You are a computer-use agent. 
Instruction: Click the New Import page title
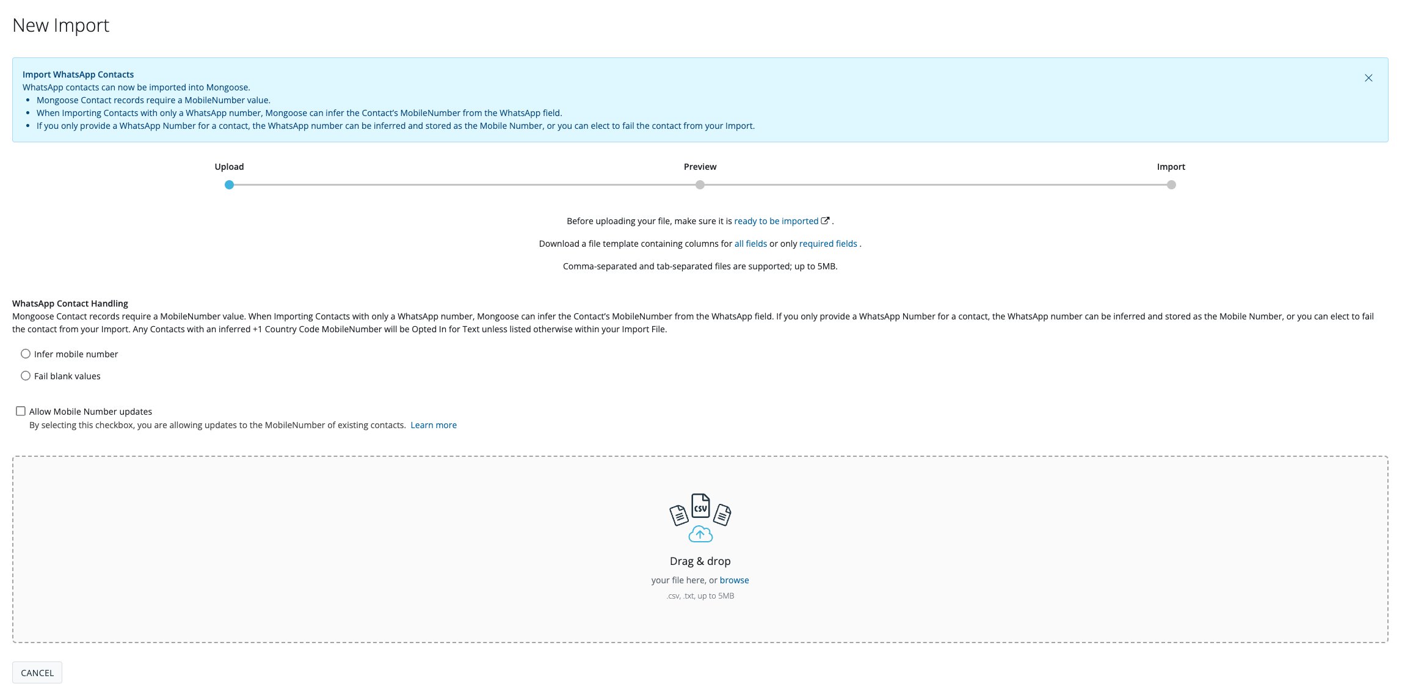click(x=60, y=25)
